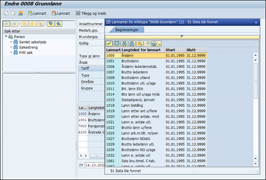The image size is (266, 180).
Task: Click the find next binoculars icon
Action: click(132, 44)
